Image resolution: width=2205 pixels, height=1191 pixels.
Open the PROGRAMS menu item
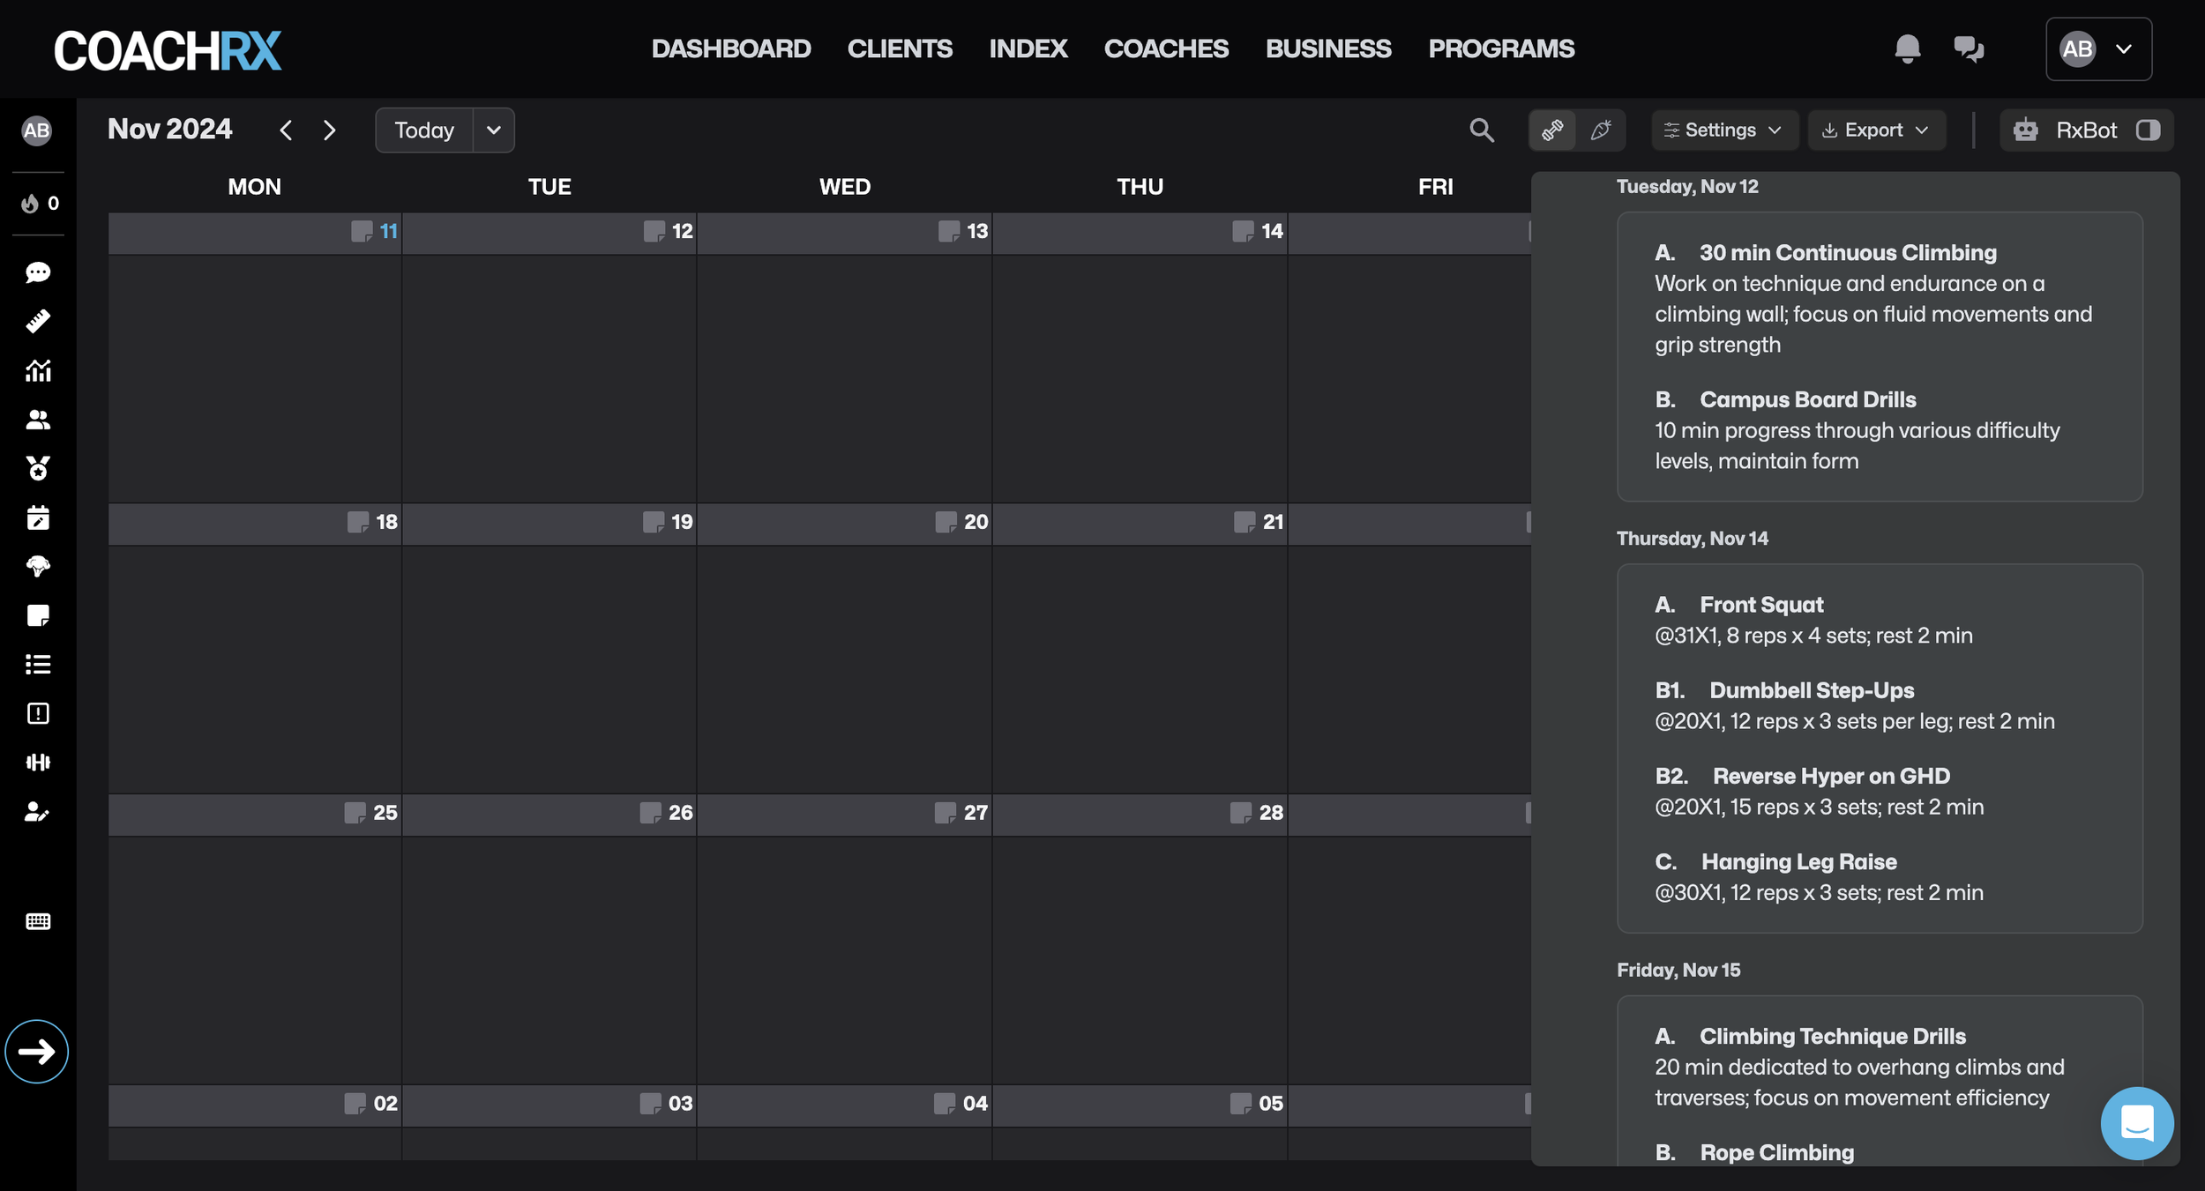[x=1500, y=48]
